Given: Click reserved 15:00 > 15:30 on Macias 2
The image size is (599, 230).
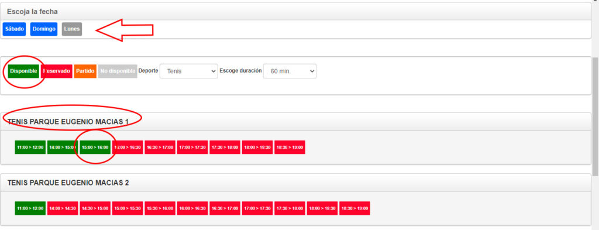Looking at the screenshot, I should (128, 208).
